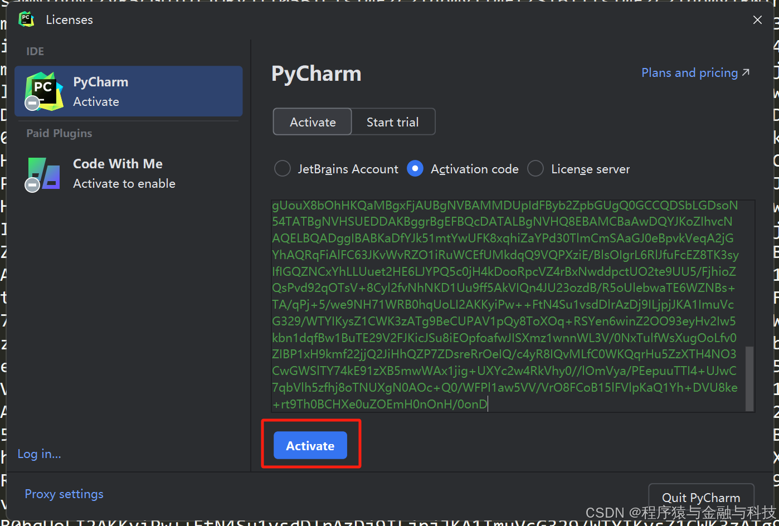Switch to the Start trial tab
The image size is (779, 526).
point(393,122)
